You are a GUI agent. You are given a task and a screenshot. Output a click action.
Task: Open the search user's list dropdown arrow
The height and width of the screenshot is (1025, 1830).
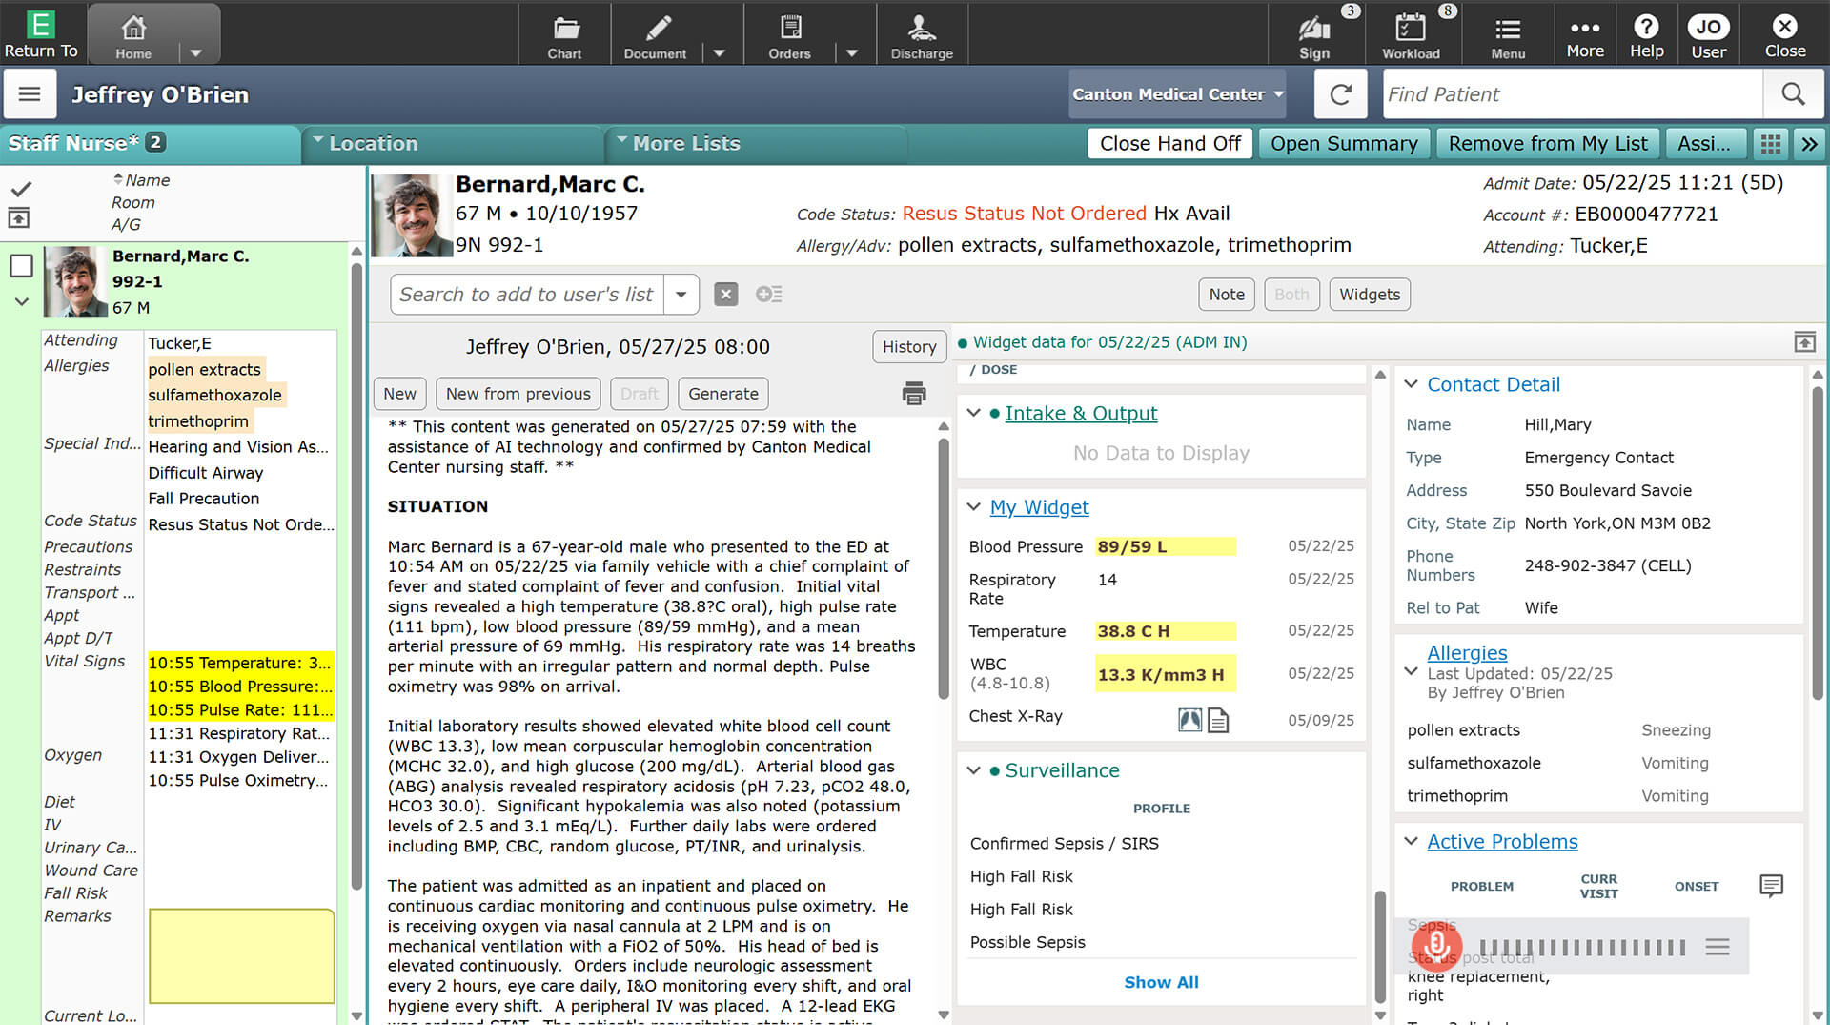(681, 295)
